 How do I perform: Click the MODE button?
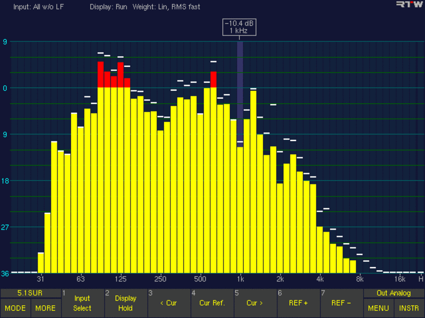pyautogui.click(x=15, y=308)
